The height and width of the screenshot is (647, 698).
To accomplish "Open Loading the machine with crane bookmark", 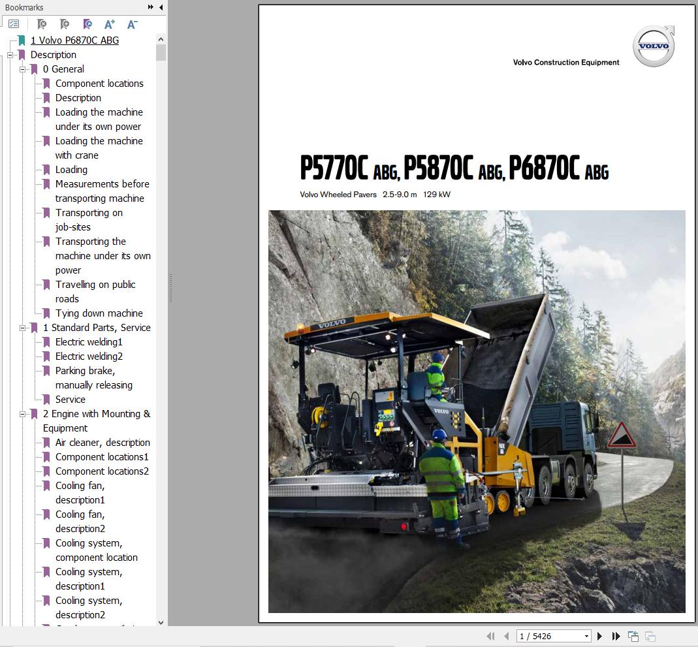I will coord(99,148).
